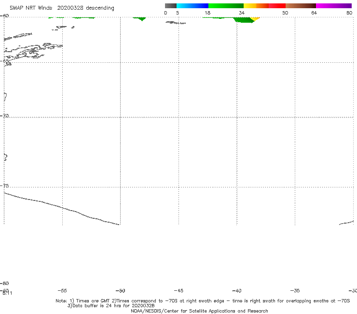
Task: Click the credit 'NOAA/NESDIS/Center for Satellite Applications and Research'
Action: (199, 311)
